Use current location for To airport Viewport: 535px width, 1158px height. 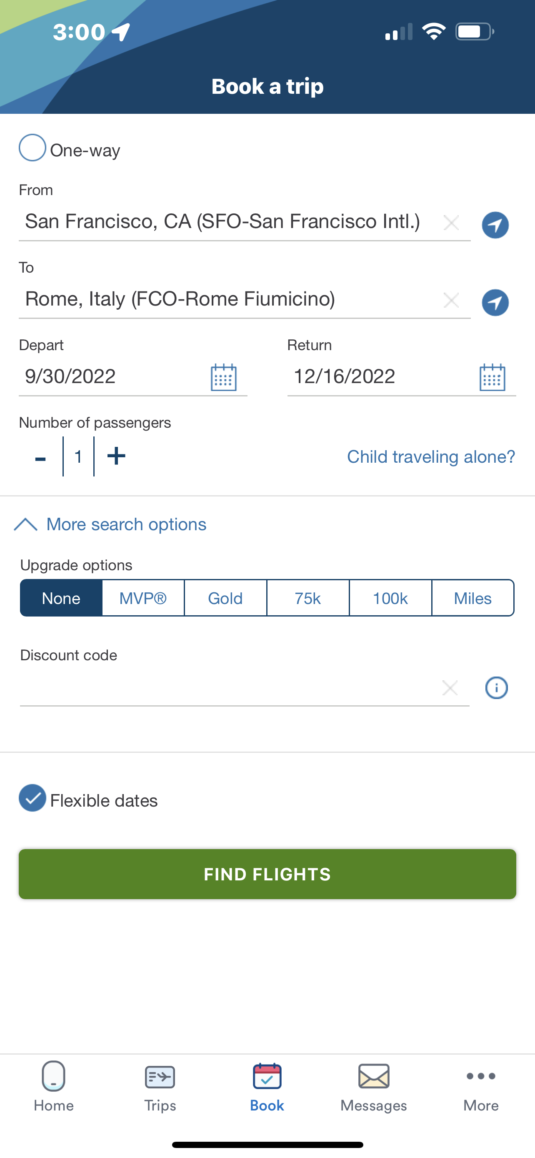point(495,303)
